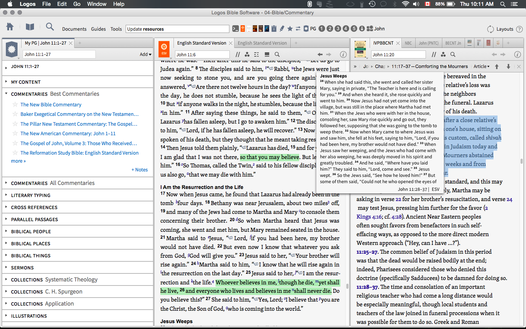Switch to the inactive English Standard Version tab
Image resolution: width=526 pixels, height=329 pixels.
pos(262,43)
